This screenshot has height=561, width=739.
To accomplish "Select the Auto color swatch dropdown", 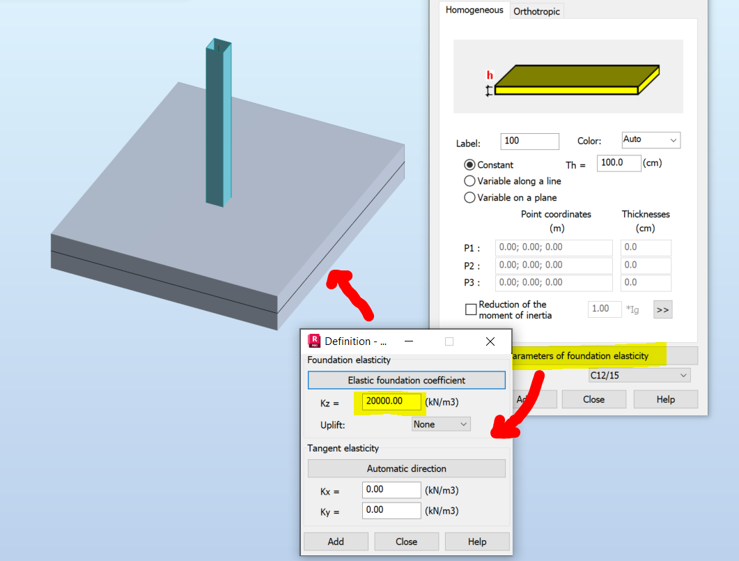I will [x=651, y=139].
